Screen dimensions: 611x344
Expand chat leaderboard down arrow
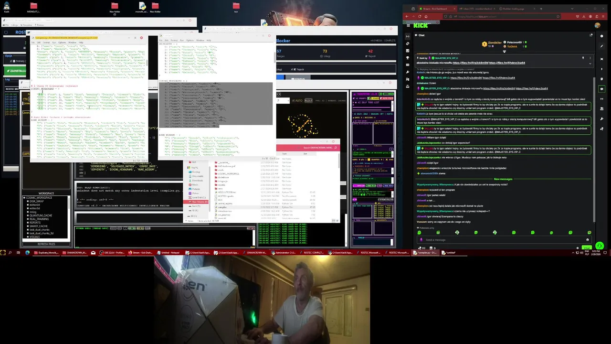[505, 52]
